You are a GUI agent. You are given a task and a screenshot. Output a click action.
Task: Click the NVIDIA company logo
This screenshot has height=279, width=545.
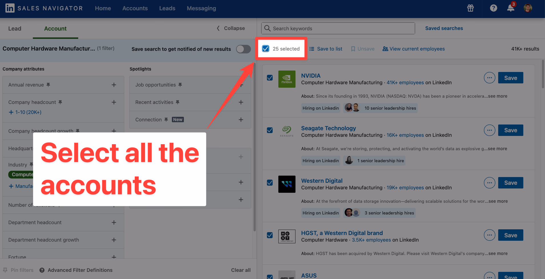[287, 79]
